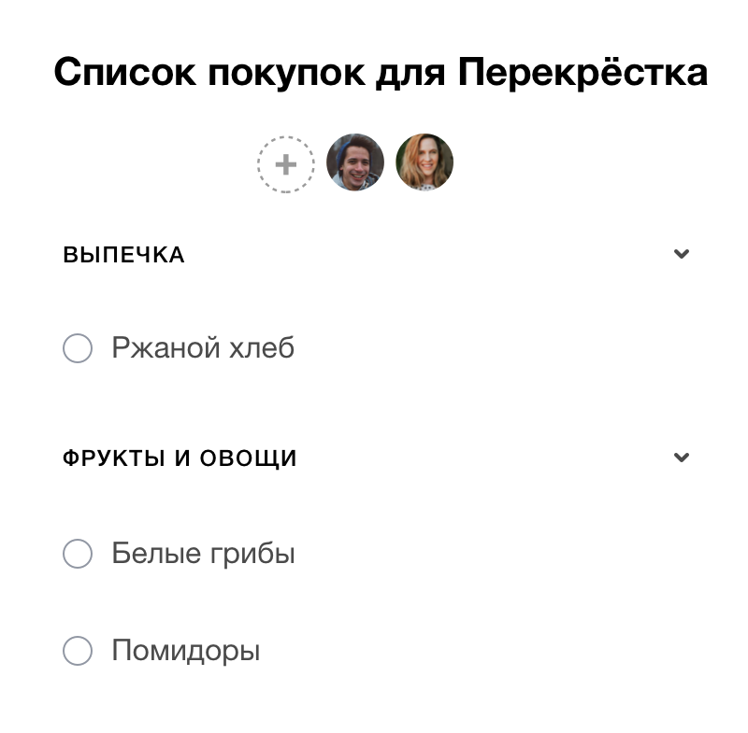This screenshot has height=733, width=748.
Task: Click the add collaborator plus icon
Action: click(x=285, y=163)
